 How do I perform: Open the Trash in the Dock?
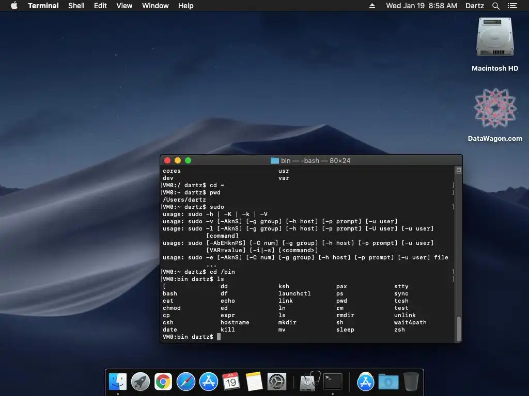click(x=411, y=382)
